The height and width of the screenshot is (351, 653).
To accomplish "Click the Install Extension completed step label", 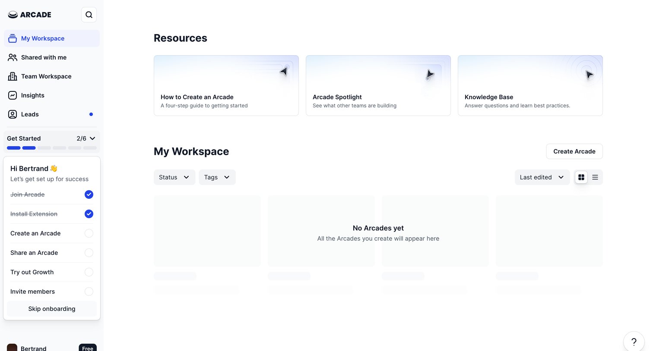I will pos(34,214).
